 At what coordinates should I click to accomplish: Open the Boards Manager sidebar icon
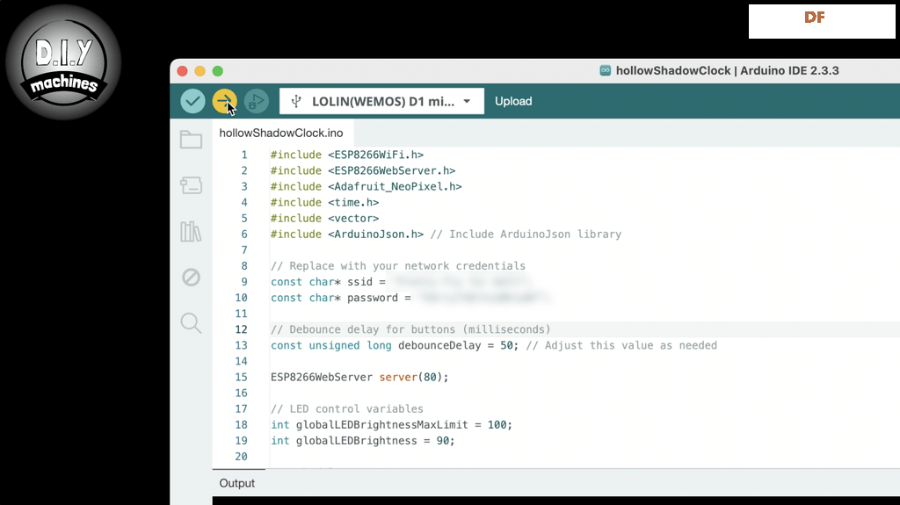pyautogui.click(x=191, y=185)
